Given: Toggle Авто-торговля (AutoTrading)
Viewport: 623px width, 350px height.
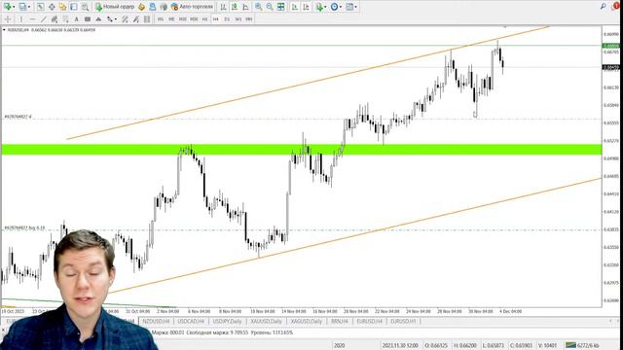Looking at the screenshot, I should pyautogui.click(x=192, y=7).
